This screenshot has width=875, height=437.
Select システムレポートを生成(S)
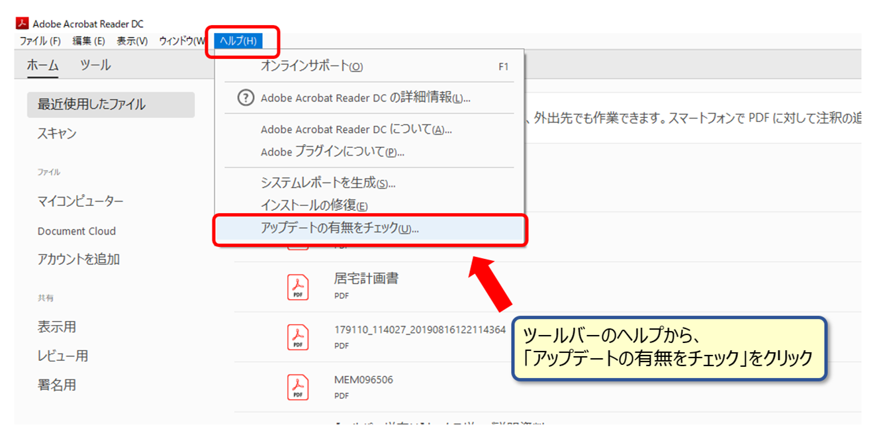point(369,183)
